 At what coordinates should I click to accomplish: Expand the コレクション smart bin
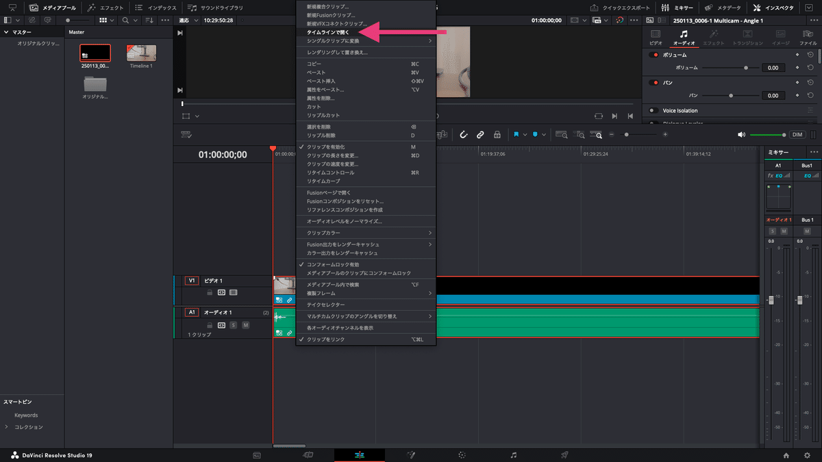coord(7,427)
